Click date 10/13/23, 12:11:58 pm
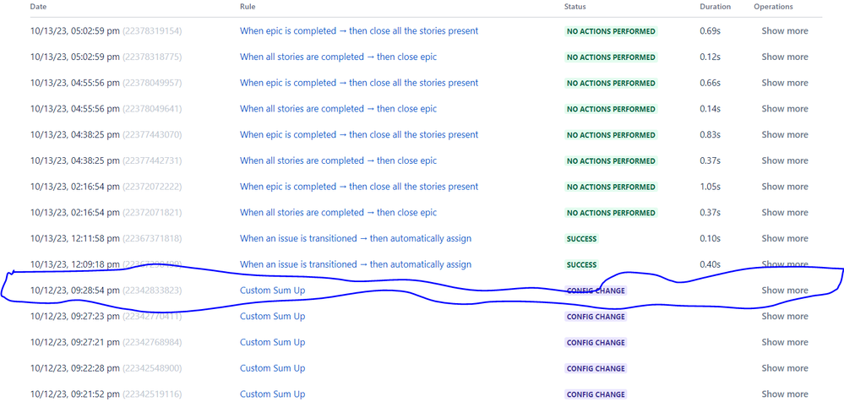The image size is (844, 402). 75,238
